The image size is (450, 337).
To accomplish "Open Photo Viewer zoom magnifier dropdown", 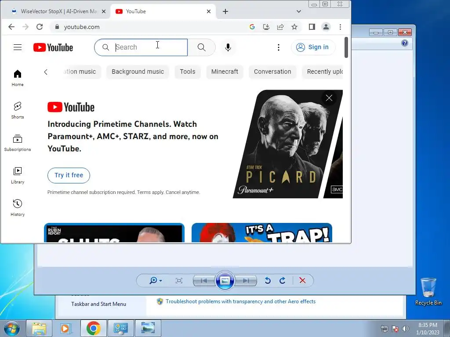I will pos(156,280).
